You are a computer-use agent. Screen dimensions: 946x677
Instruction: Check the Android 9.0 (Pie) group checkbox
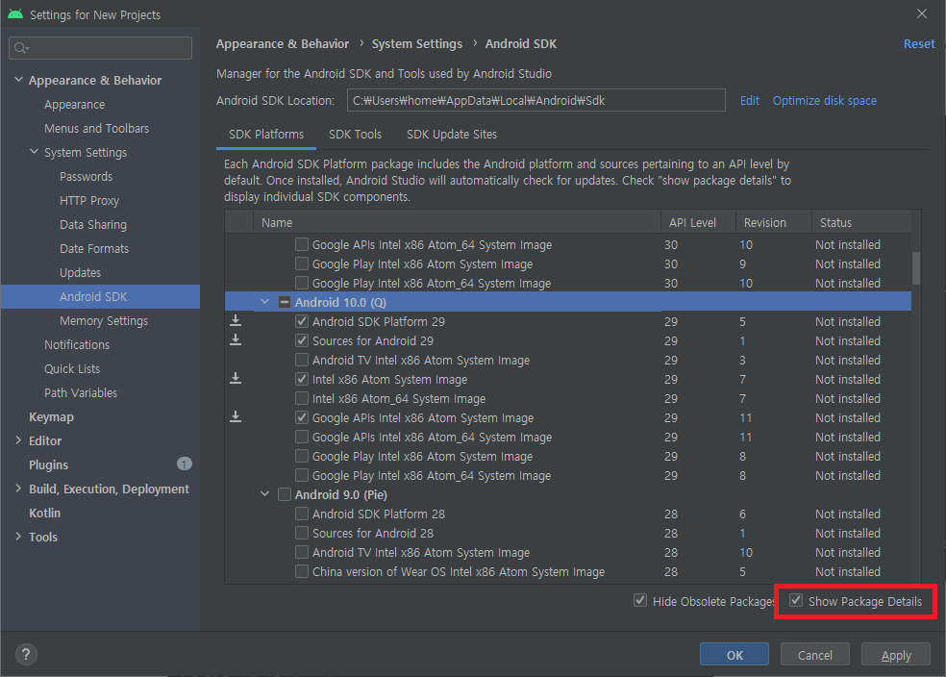click(285, 495)
